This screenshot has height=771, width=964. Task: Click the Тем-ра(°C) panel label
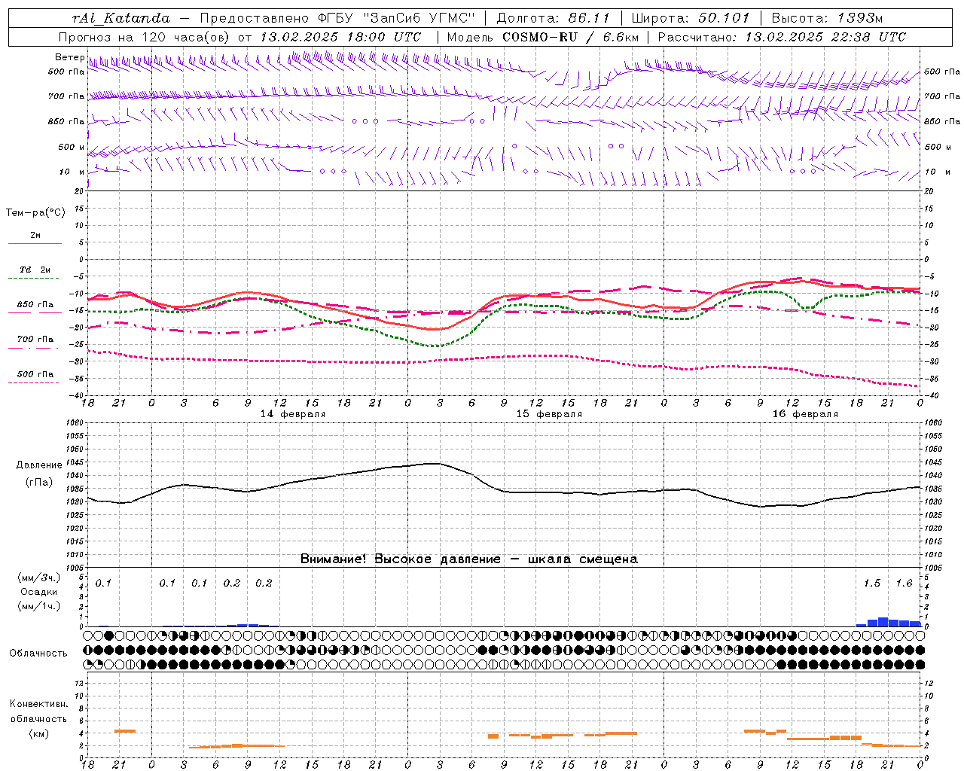point(35,213)
